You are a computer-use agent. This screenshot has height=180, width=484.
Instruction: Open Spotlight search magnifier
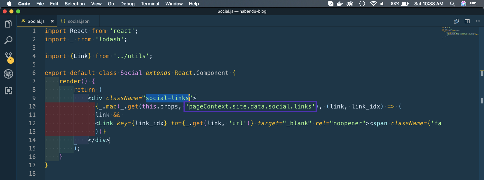coord(452,4)
